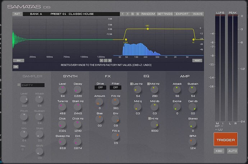This screenshot has height=164, width=248.
Task: Click the R button under the waveform
Action: (110, 60)
